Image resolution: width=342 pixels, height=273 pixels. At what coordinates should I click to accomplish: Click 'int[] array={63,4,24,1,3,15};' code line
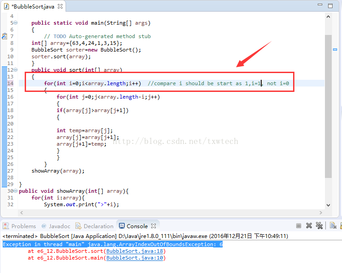77,43
